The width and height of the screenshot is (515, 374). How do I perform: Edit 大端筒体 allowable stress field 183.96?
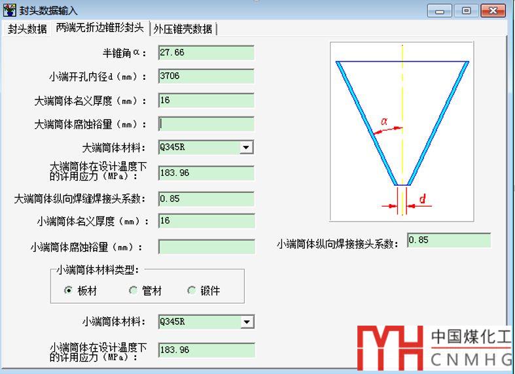tap(206, 173)
